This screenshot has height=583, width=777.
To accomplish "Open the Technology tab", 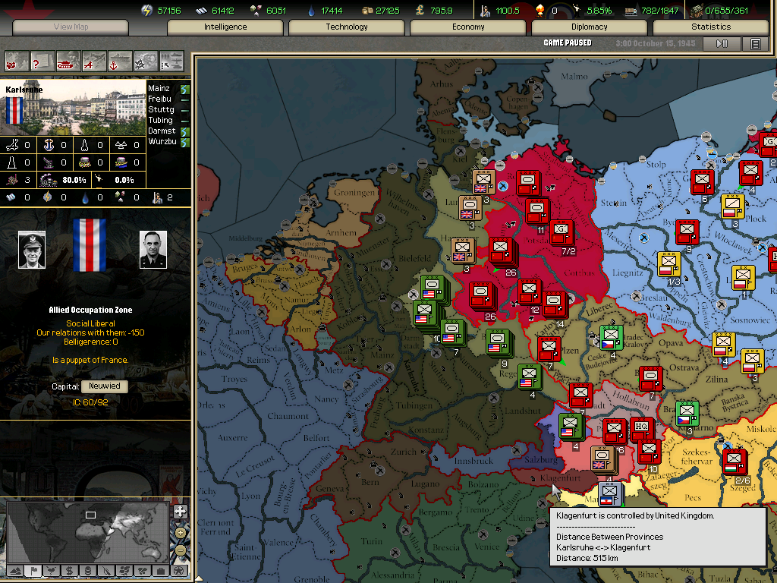I will 347,27.
